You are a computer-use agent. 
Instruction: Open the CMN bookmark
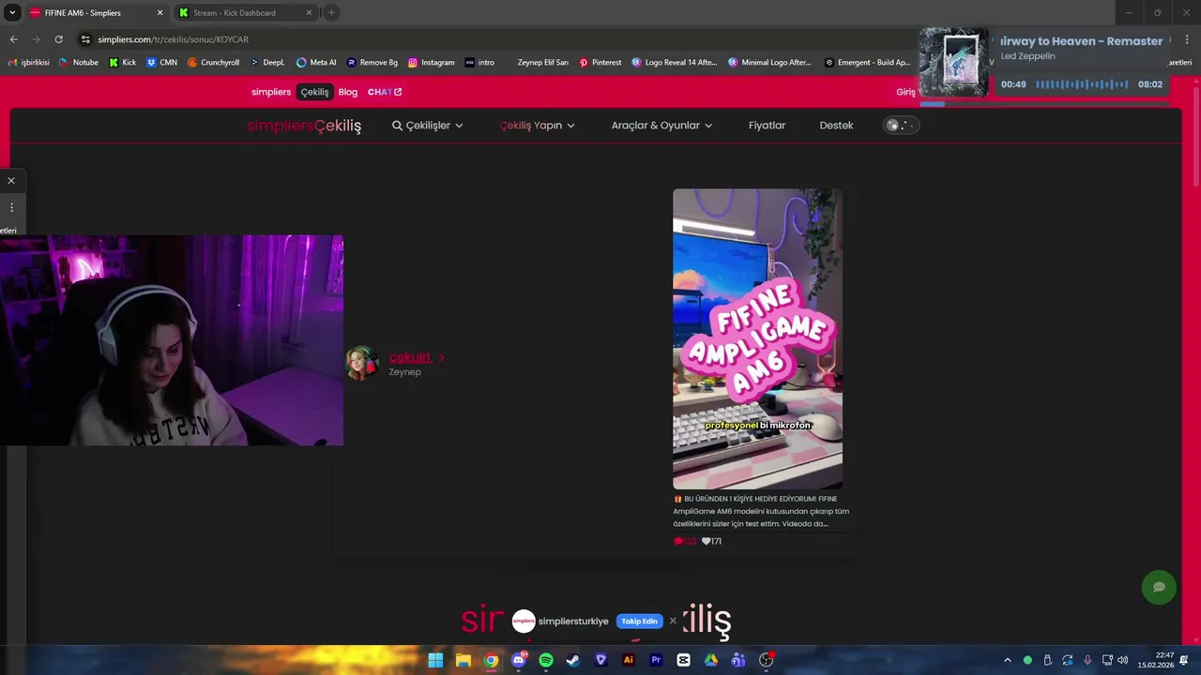click(x=161, y=63)
